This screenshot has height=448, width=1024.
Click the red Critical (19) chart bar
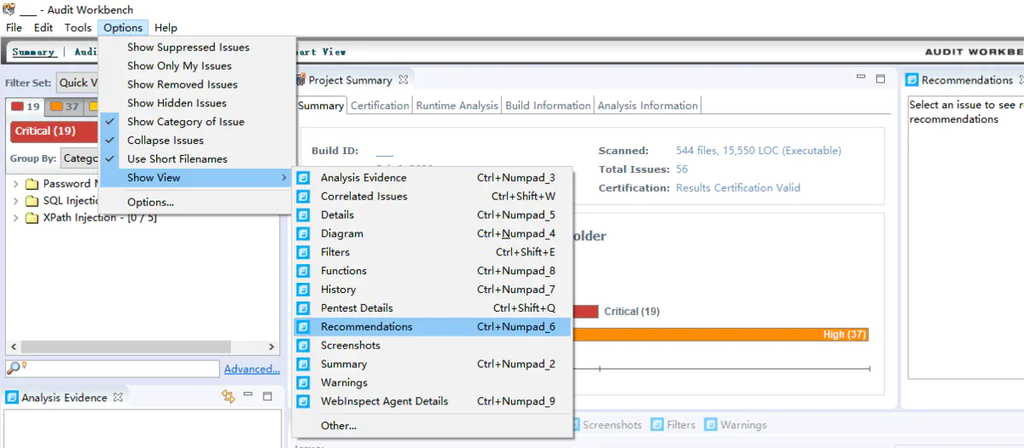(585, 312)
